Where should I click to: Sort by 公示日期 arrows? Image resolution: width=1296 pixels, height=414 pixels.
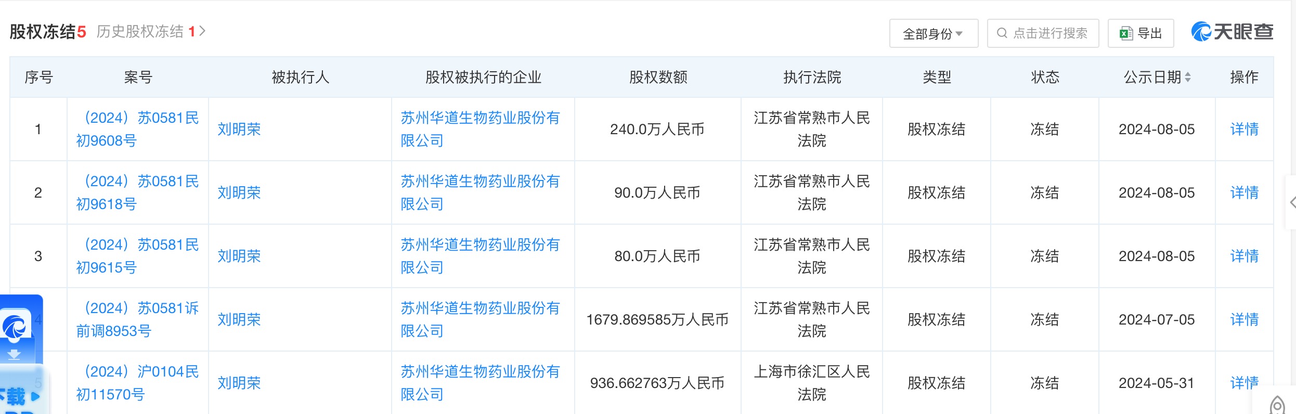[x=1188, y=77]
